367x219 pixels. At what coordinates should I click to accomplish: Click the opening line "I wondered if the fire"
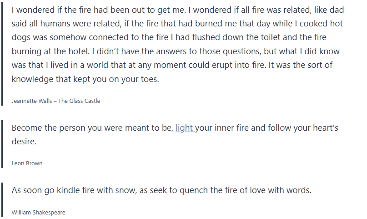(50, 10)
